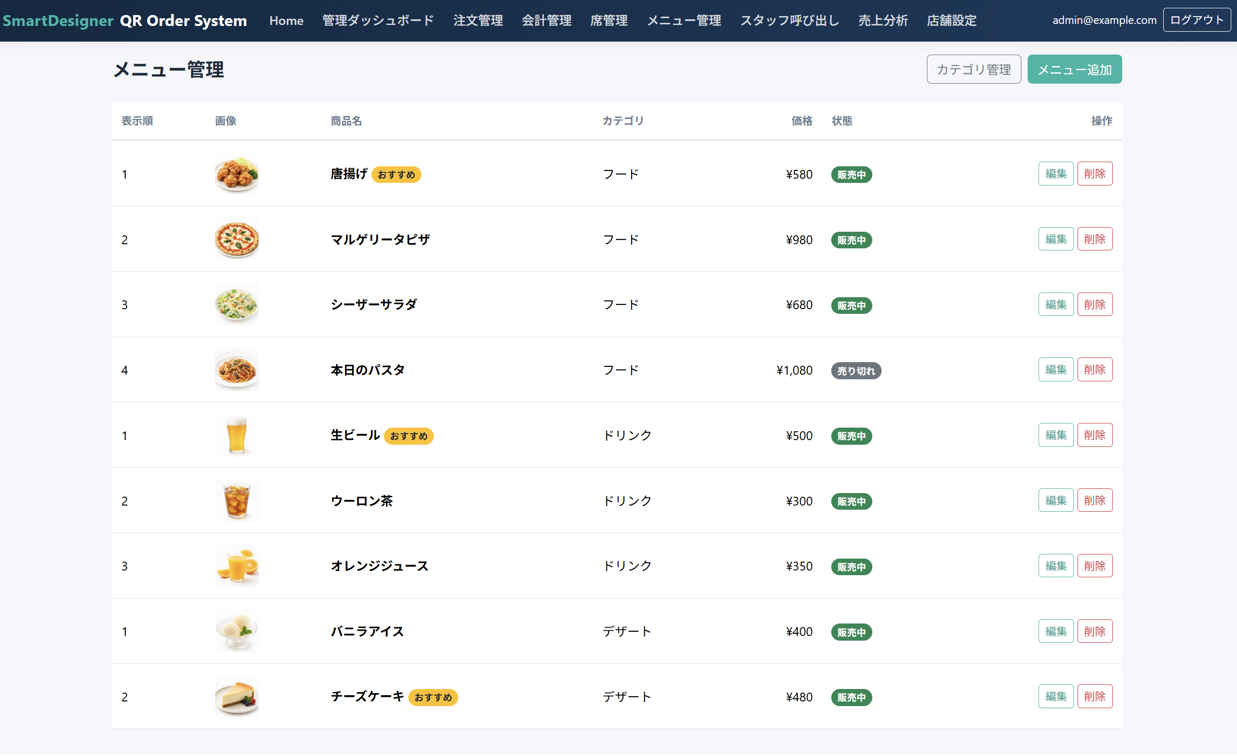1237x756 pixels.
Task: Delete the マルゲリータピザ item
Action: pos(1095,239)
